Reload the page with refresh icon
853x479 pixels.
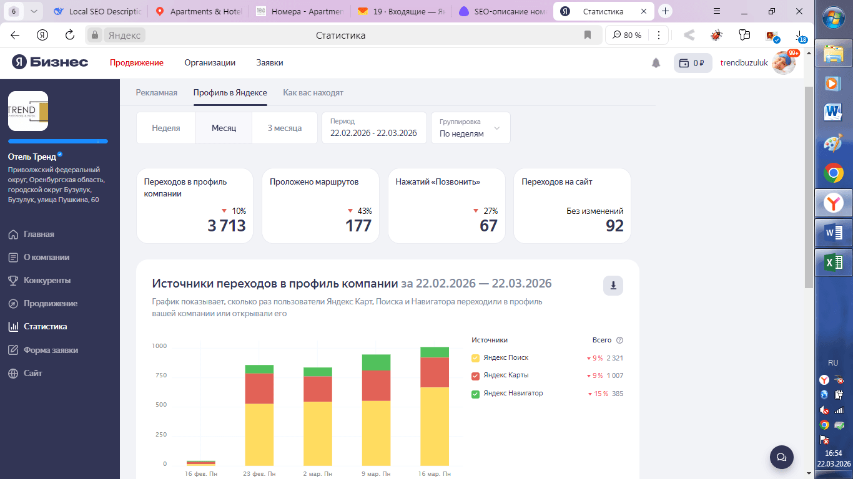(x=70, y=35)
